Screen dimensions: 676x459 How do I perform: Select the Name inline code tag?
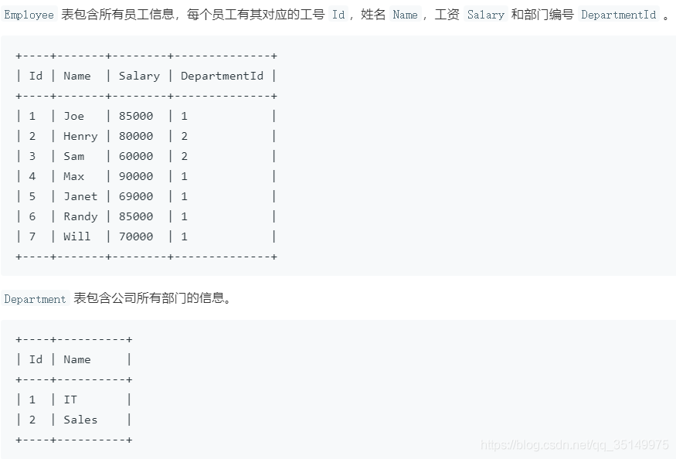405,14
